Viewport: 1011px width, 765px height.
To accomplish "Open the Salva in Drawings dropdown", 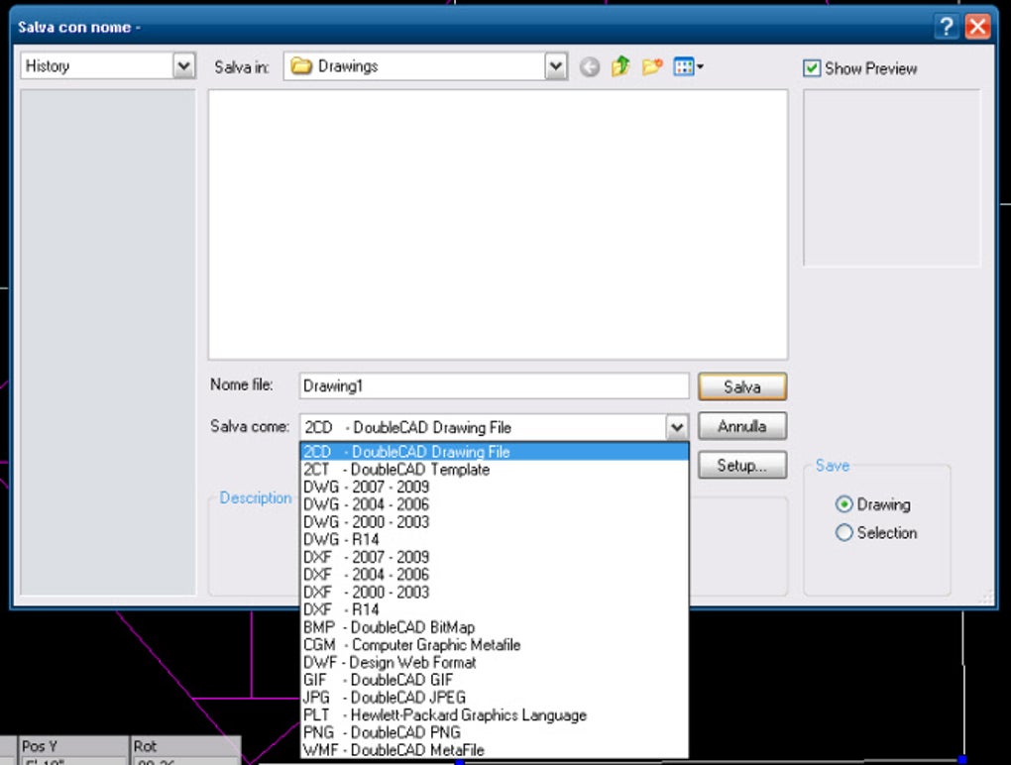I will (555, 65).
